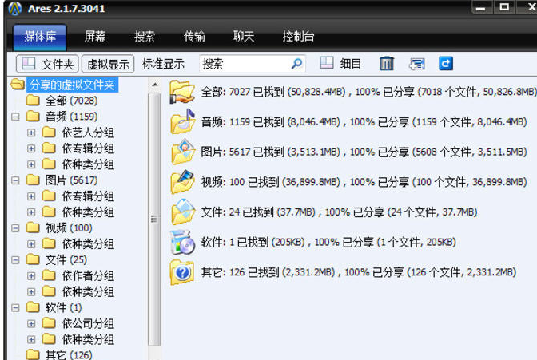This screenshot has width=537, height=360.
Task: Click the 其它 question mark folder icon
Action: point(182,272)
